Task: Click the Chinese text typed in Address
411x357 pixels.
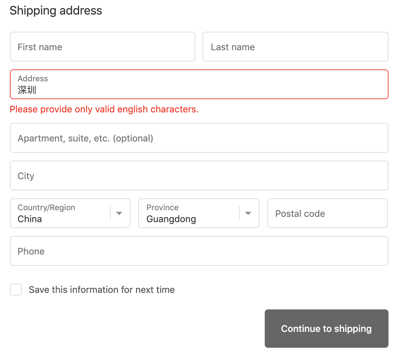Action: point(27,90)
